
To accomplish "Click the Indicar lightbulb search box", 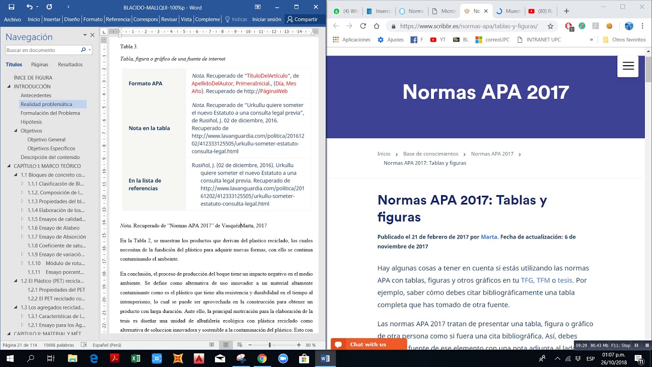I will click(x=236, y=19).
